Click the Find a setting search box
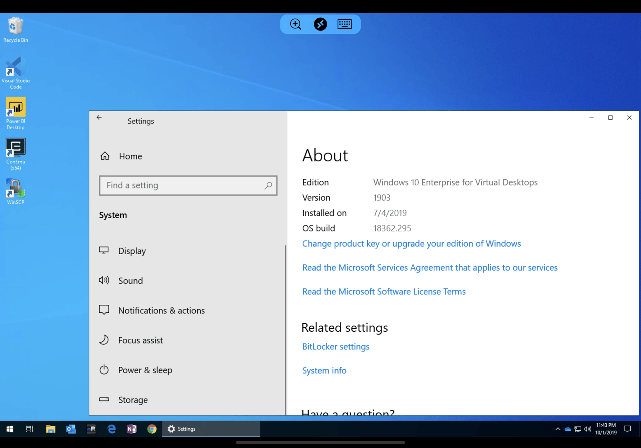 click(x=188, y=185)
